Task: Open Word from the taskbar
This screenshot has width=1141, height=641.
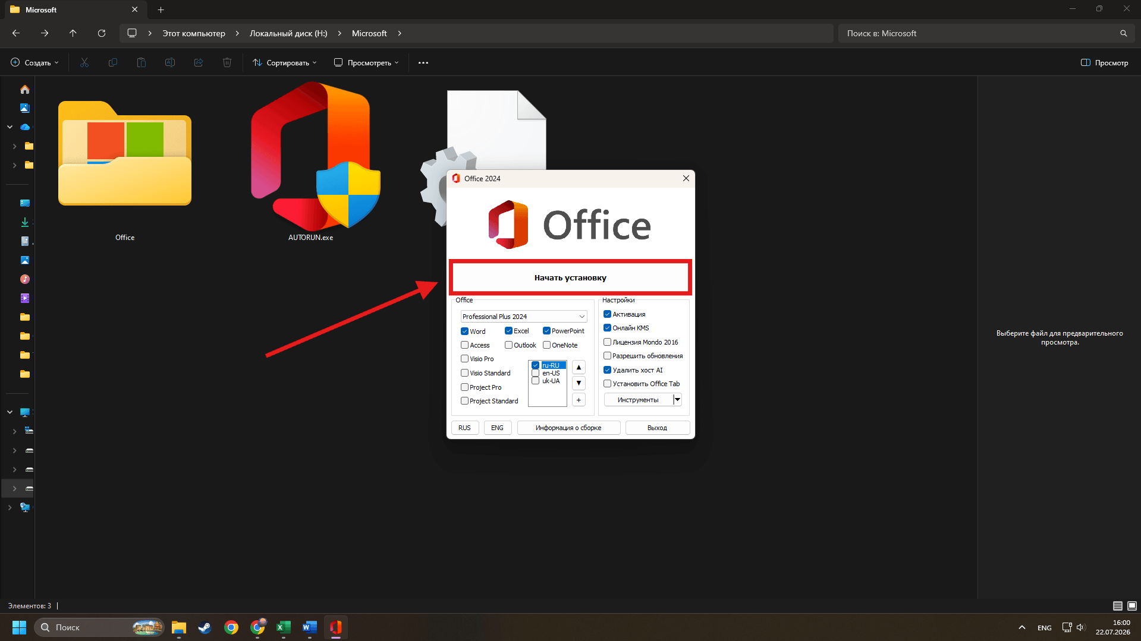Action: click(310, 627)
